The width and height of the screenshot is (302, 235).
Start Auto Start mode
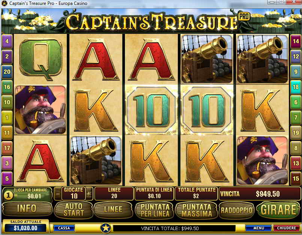[74, 210]
